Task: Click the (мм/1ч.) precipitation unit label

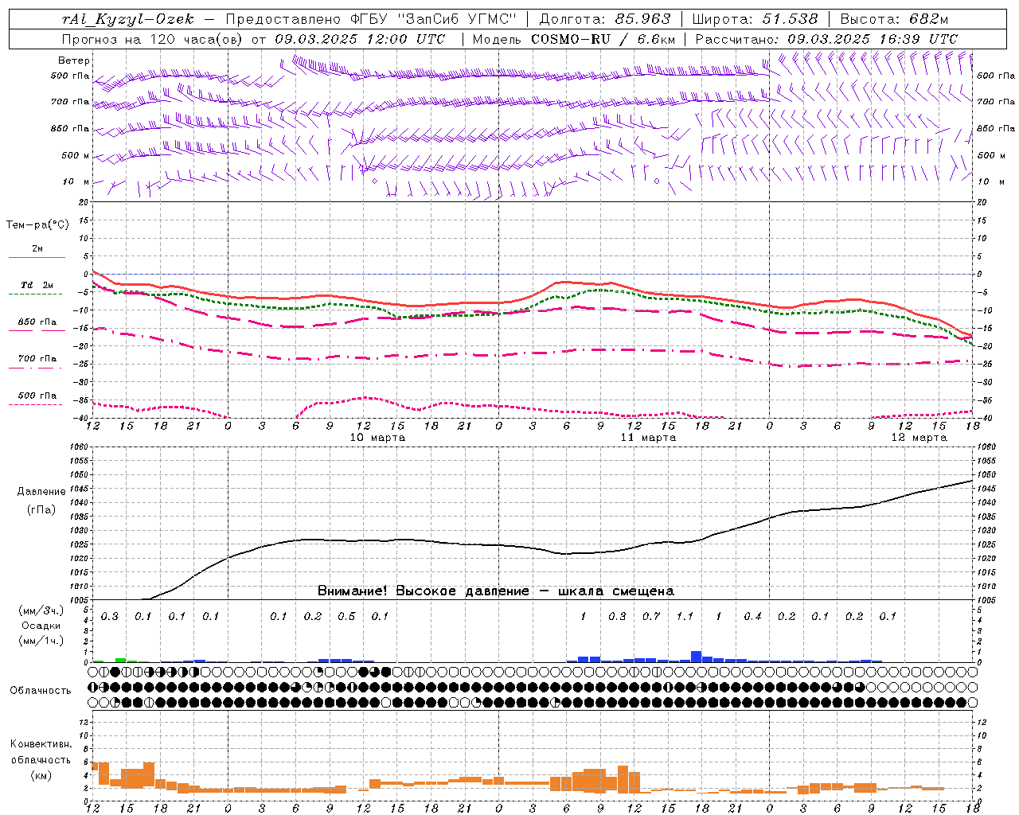Action: [41, 641]
